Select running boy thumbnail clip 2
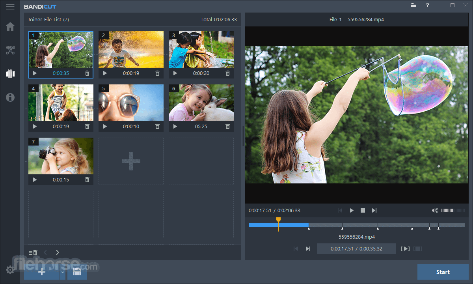Image resolution: width=473 pixels, height=284 pixels. (131, 50)
